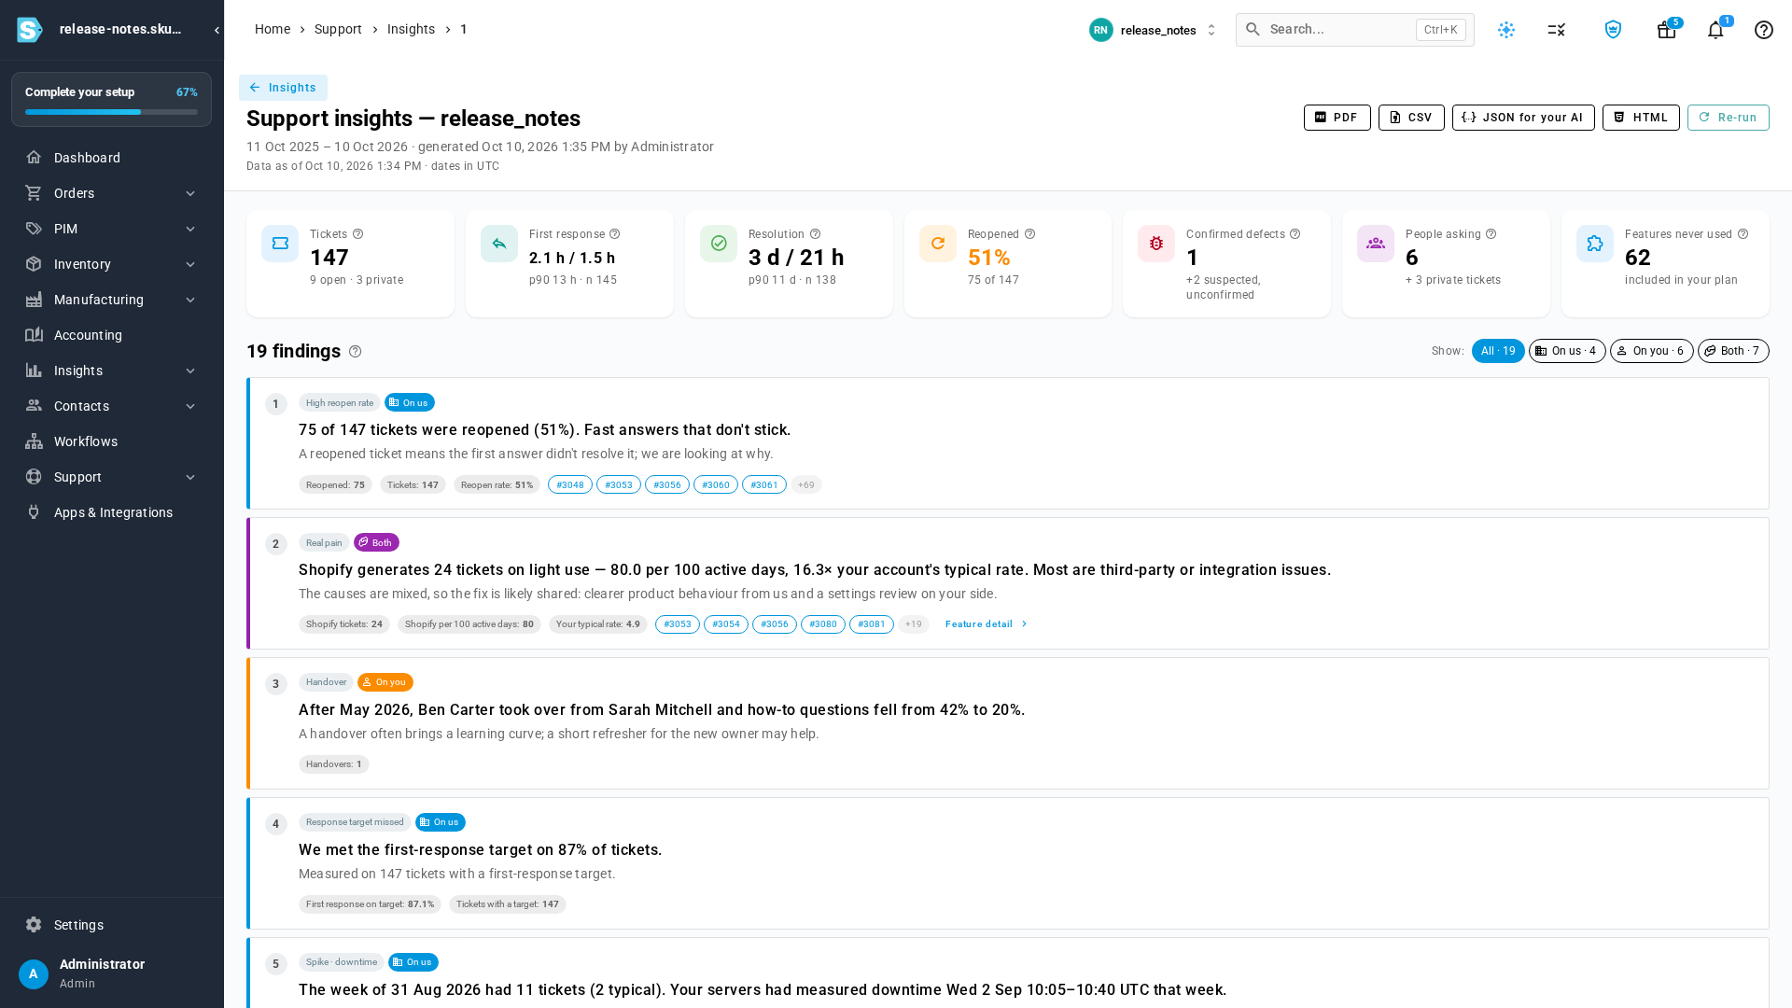The height and width of the screenshot is (1008, 1792).
Task: Click the 19 findings help icon
Action: [355, 352]
